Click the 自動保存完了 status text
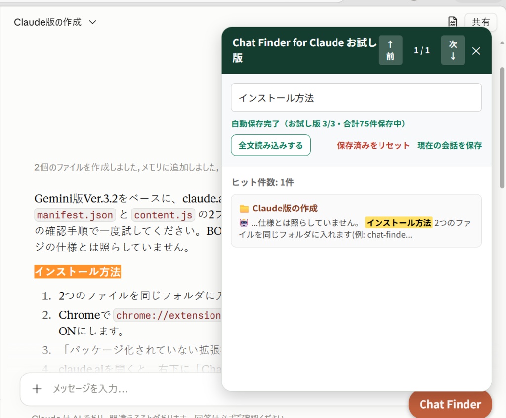 319,124
